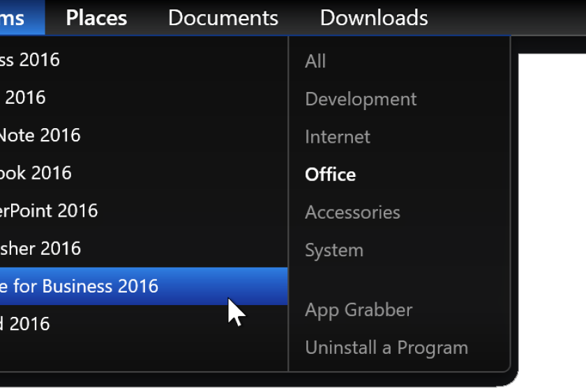Screen dimensions: 586x390
Task: Open the Documents menu tab
Action: click(223, 17)
